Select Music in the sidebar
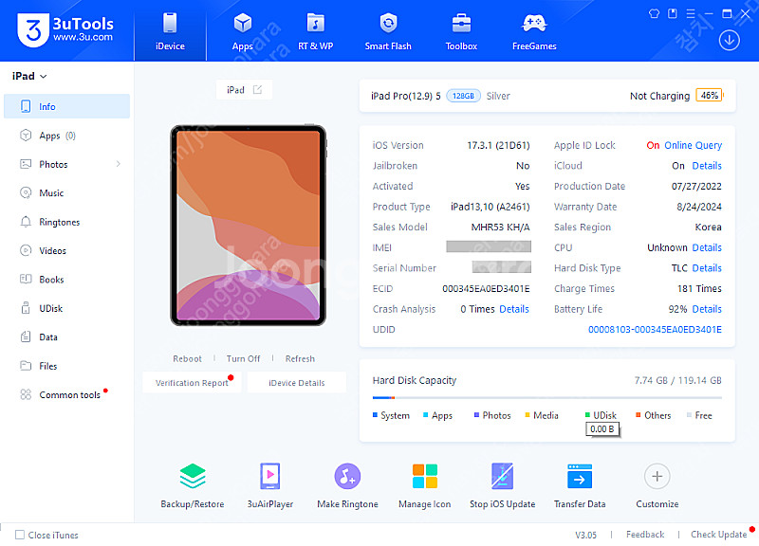 pos(51,193)
